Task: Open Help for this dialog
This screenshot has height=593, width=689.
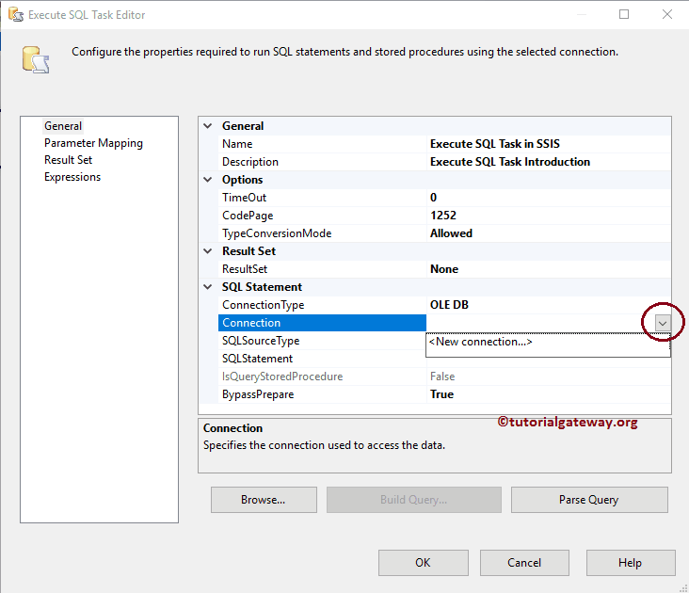Action: coord(630,563)
